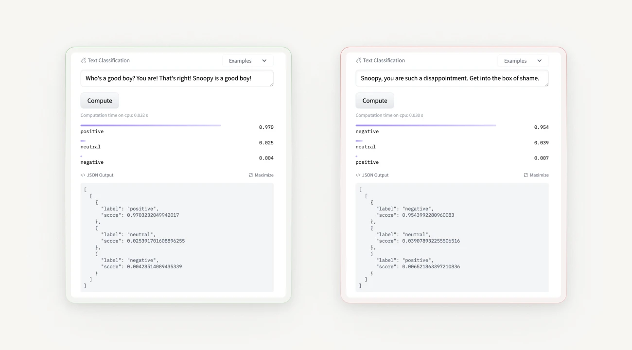Click negative score bar at 0.954
The image size is (632, 350).
426,125
